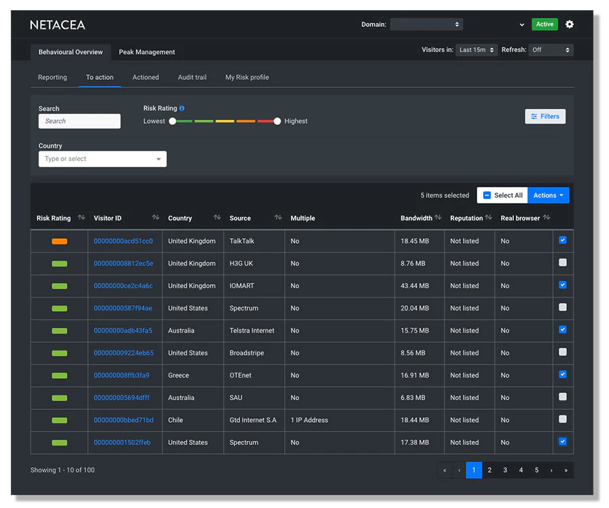Open the Audit trail tab
The image size is (609, 508).
(191, 77)
